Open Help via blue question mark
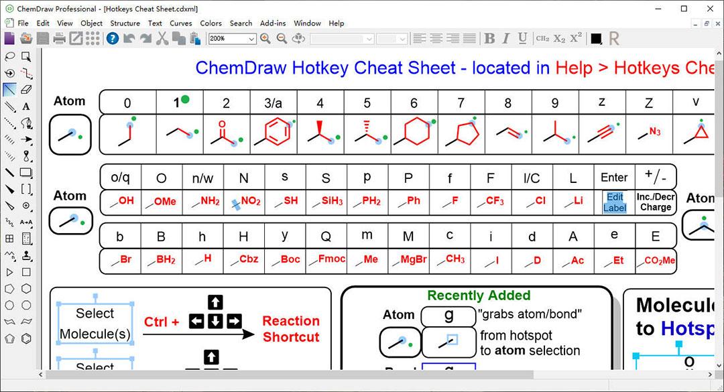 coord(112,38)
